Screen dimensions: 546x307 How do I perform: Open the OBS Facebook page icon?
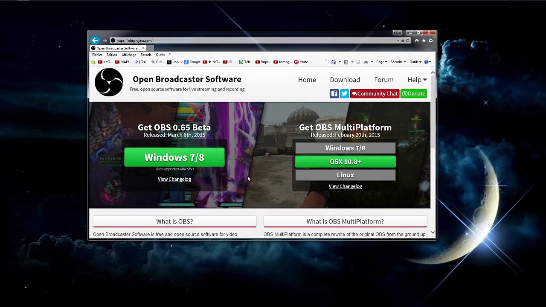(x=334, y=94)
